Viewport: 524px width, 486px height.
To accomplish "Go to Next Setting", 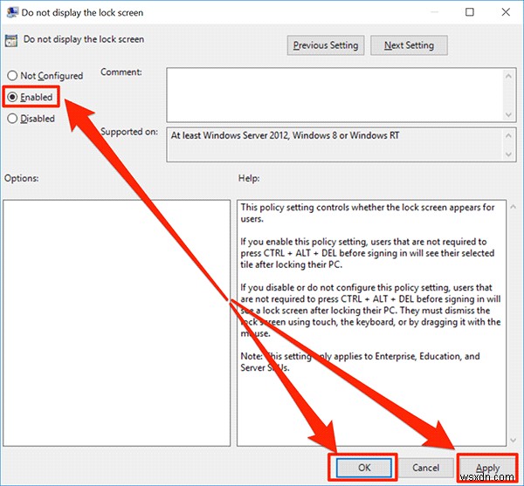I will point(409,45).
